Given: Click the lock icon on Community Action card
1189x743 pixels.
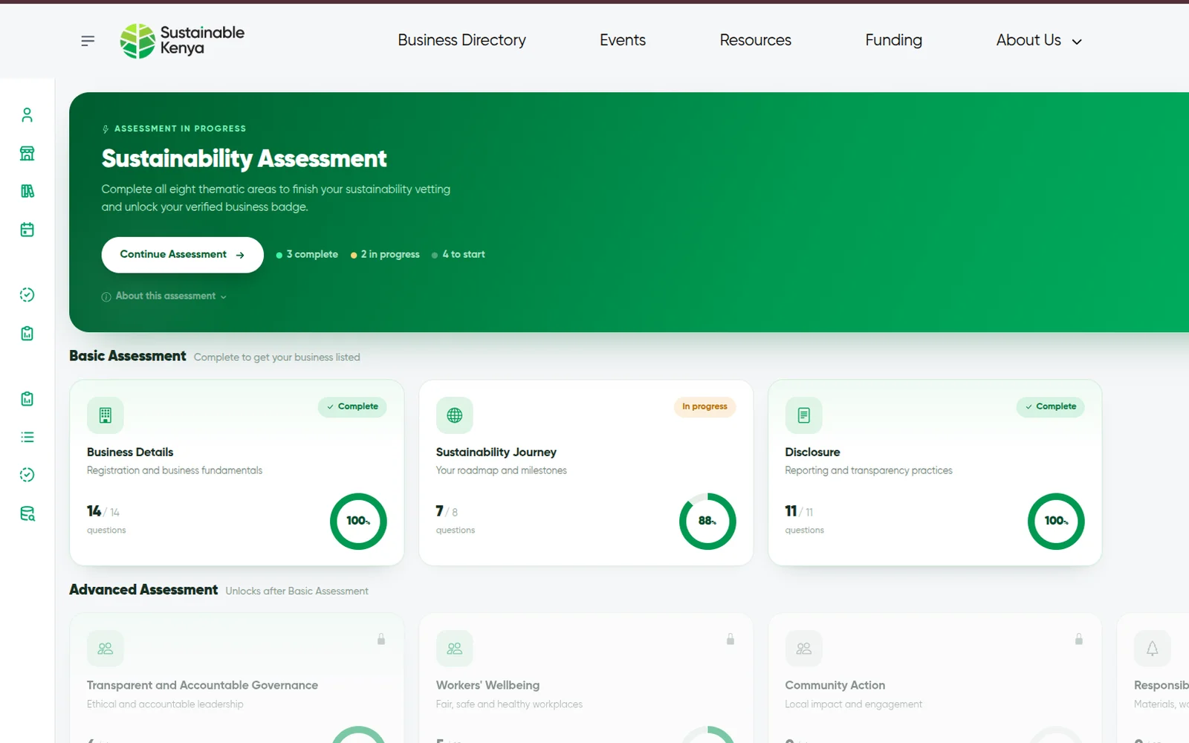Looking at the screenshot, I should [1079, 639].
